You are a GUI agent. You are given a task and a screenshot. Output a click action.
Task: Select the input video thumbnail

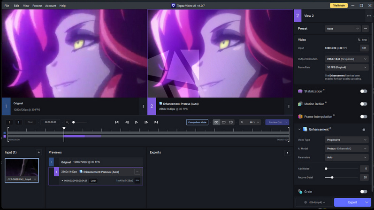pos(22,171)
